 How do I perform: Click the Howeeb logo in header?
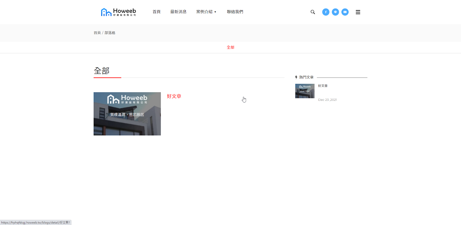pos(118,12)
